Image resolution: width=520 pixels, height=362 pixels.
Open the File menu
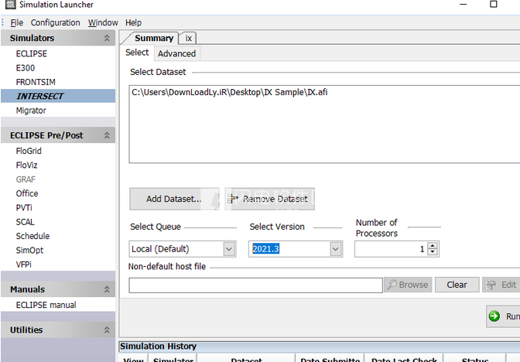pos(16,22)
